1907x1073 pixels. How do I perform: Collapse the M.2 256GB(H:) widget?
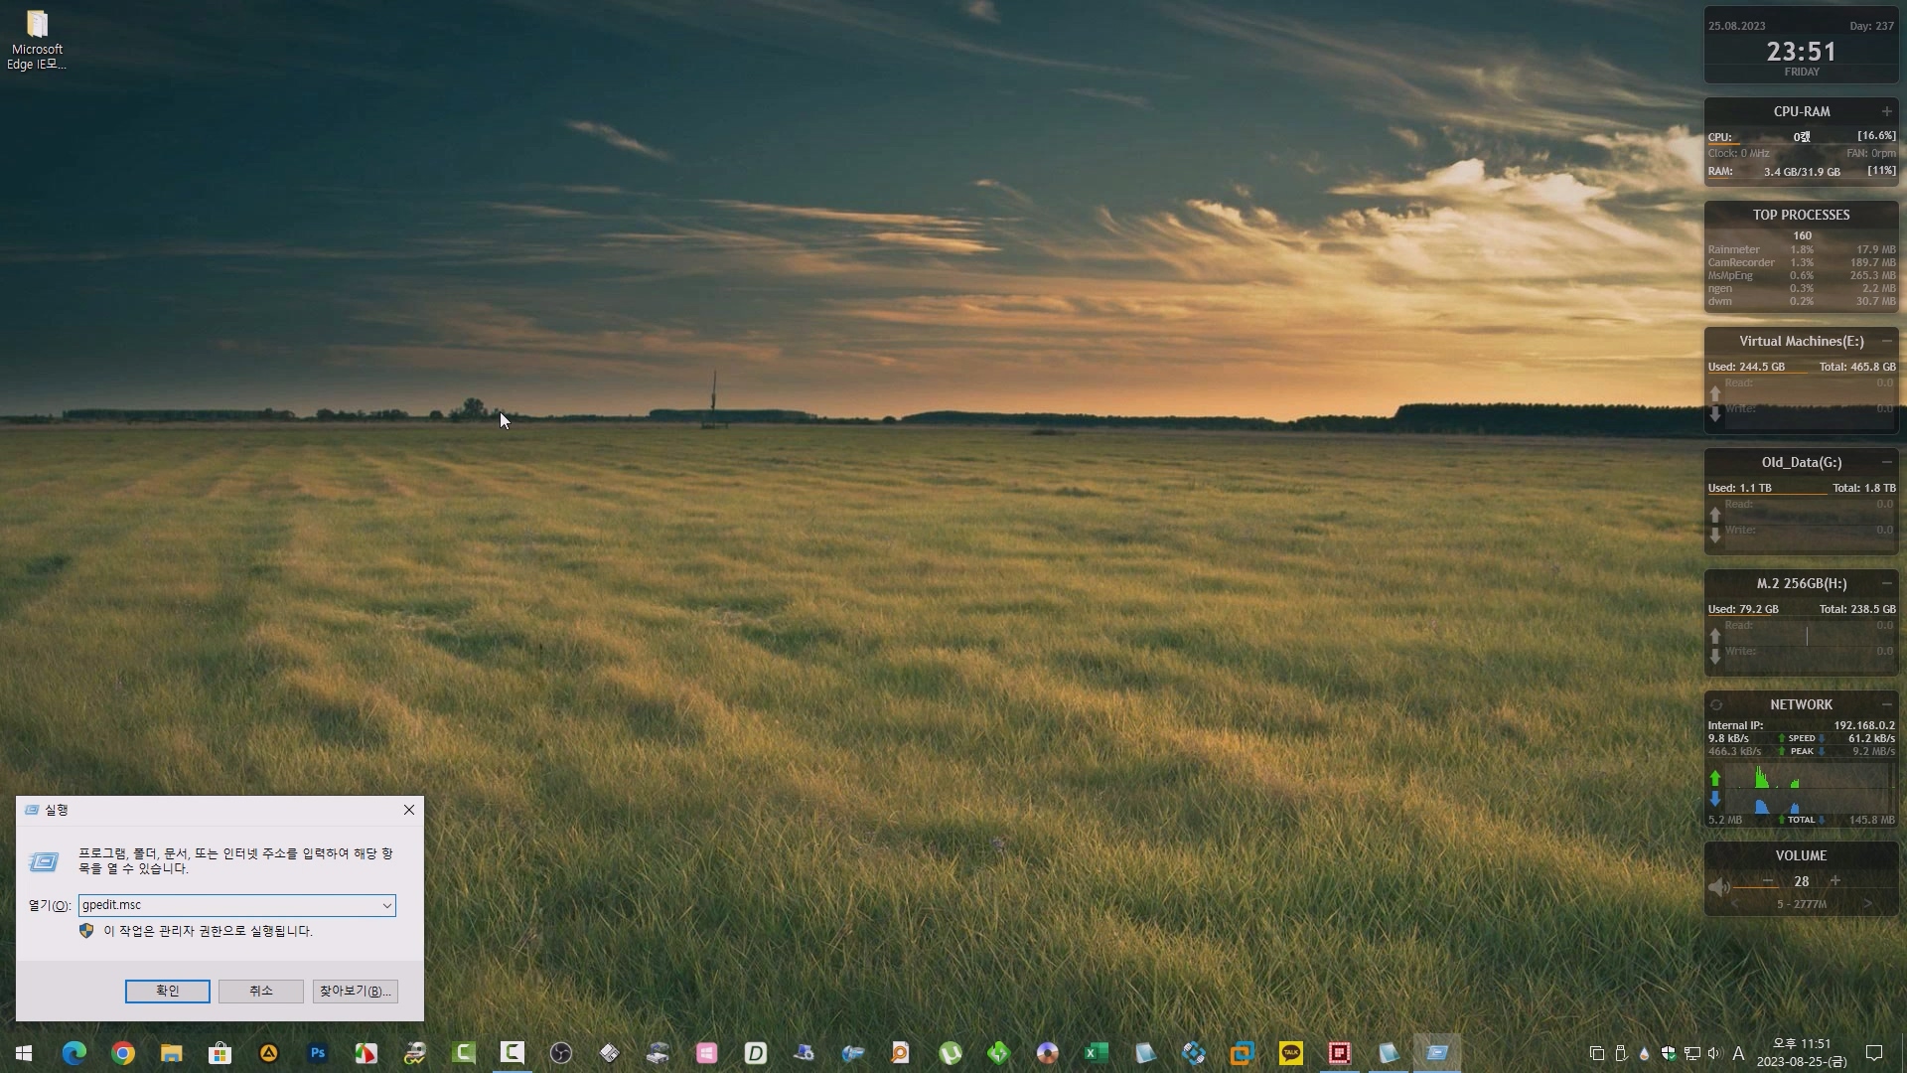point(1886,583)
